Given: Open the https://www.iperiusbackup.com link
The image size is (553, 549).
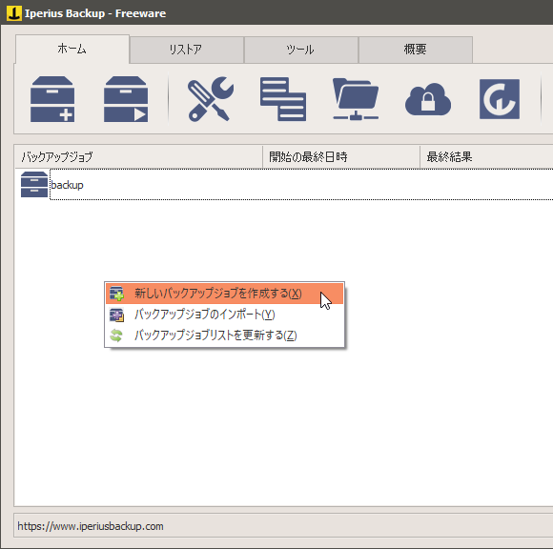Looking at the screenshot, I should (91, 526).
